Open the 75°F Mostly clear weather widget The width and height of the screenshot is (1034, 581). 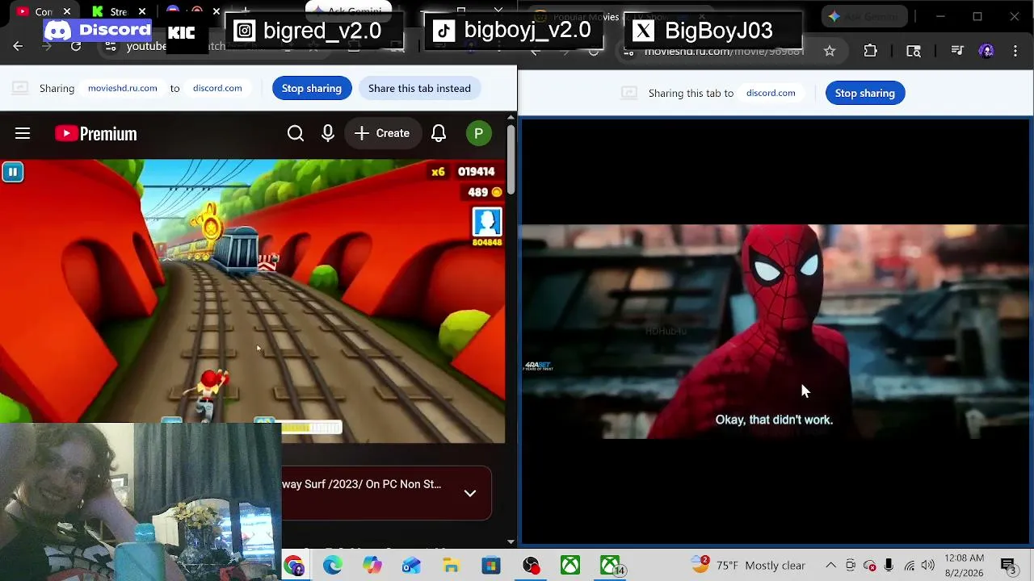pyautogui.click(x=748, y=566)
